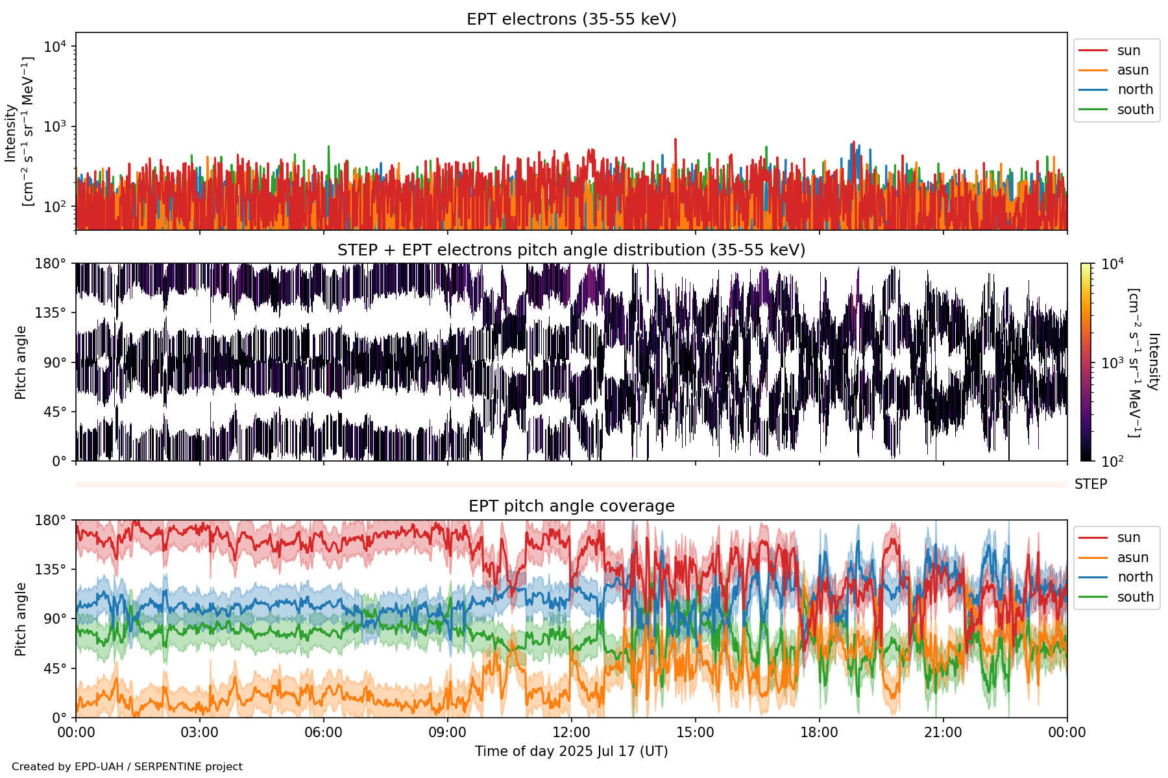Screen dimensions: 1168x778
Task: Click 'sun' in the pitch angle coverage legend
Action: (1128, 537)
